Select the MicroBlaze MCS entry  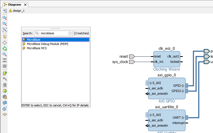(x=56, y=48)
